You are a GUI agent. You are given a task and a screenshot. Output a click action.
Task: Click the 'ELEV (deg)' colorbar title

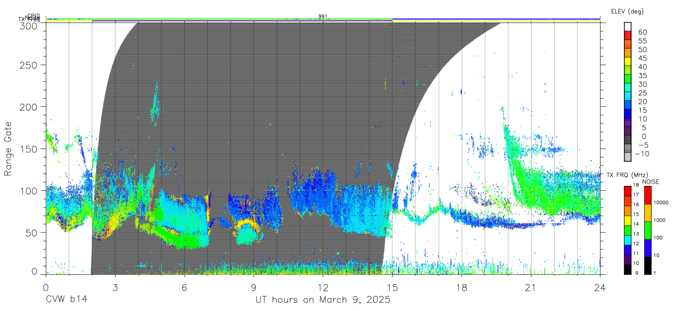click(627, 12)
